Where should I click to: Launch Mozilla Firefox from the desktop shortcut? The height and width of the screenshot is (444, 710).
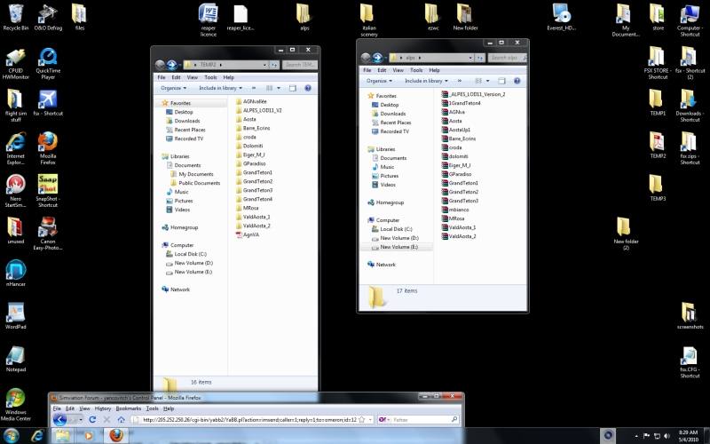pyautogui.click(x=48, y=144)
